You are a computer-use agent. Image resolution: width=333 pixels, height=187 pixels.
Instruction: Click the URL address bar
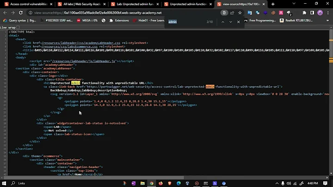click(x=124, y=13)
